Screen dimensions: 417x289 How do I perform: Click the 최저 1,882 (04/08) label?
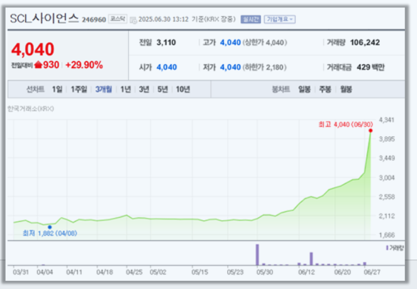(50, 233)
